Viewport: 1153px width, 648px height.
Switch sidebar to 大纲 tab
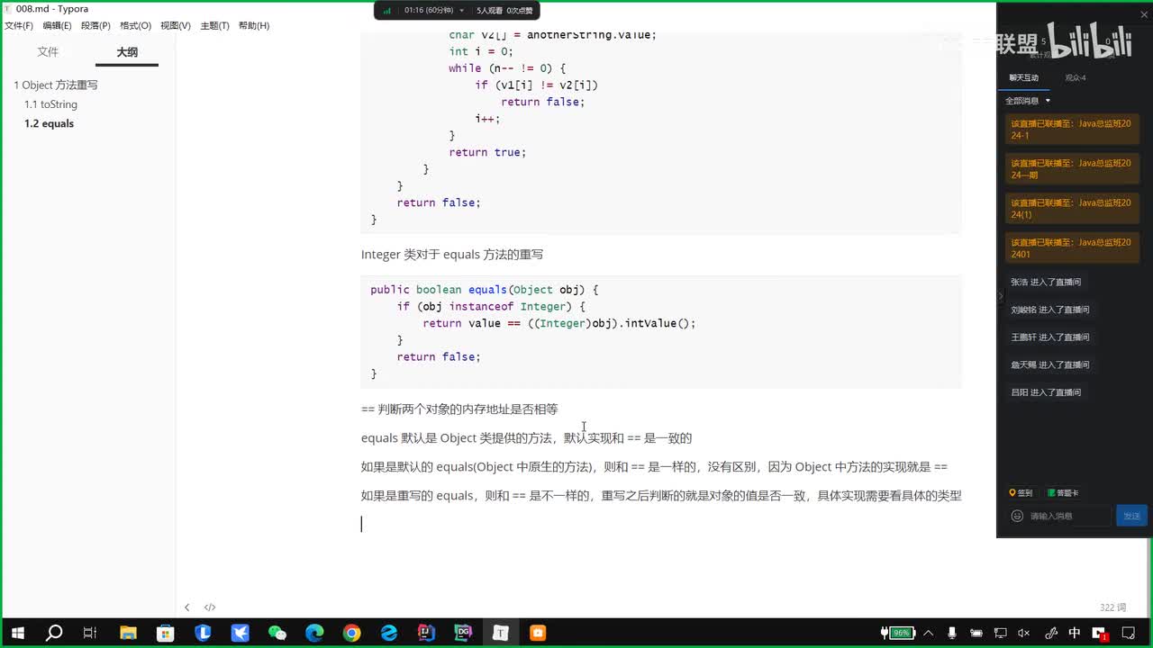(127, 52)
